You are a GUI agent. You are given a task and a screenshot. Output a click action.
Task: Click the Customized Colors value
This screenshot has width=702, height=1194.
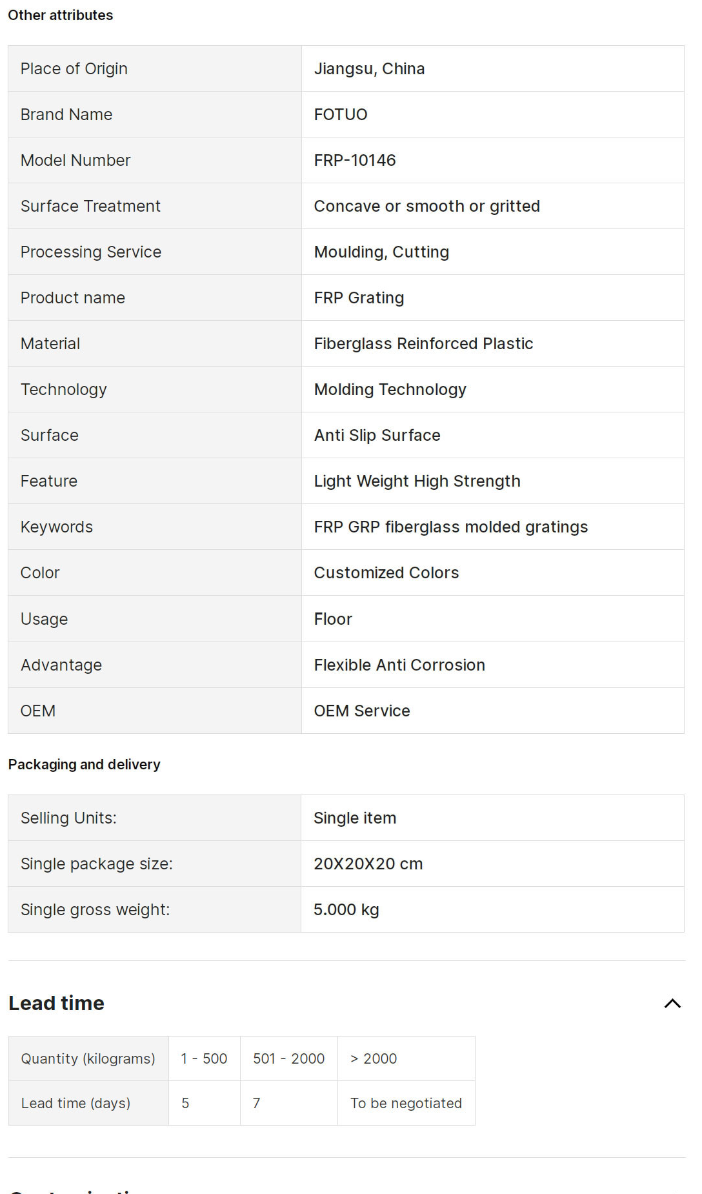coord(386,572)
